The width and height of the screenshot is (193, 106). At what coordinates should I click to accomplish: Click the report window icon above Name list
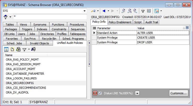[x=6, y=49]
